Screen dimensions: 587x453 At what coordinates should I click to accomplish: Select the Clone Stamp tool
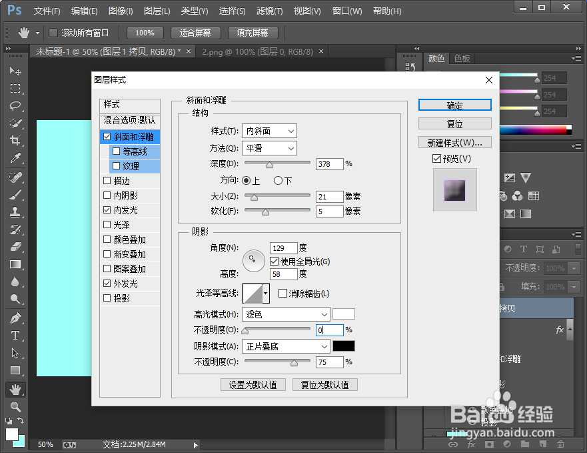click(15, 212)
